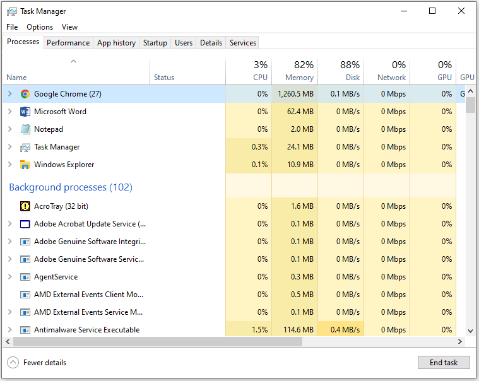The height and width of the screenshot is (381, 479).
Task: Click the Windows Explorer folder icon
Action: click(25, 165)
